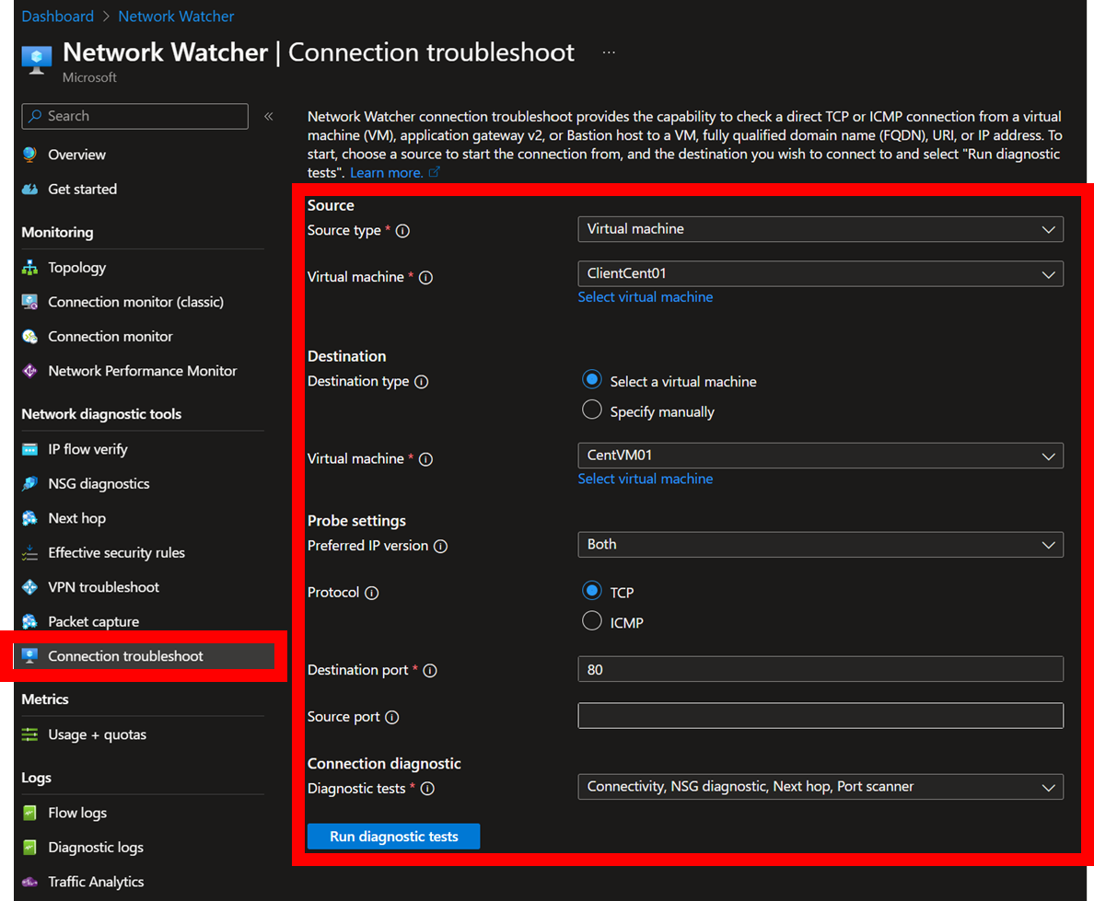This screenshot has height=901, width=1094.
Task: Click the Network Performance Monitor diamond icon
Action: (x=29, y=371)
